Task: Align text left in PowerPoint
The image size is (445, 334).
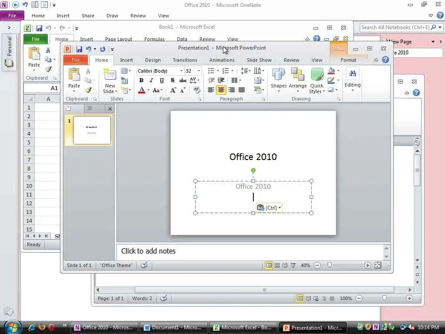Action: 211,90
